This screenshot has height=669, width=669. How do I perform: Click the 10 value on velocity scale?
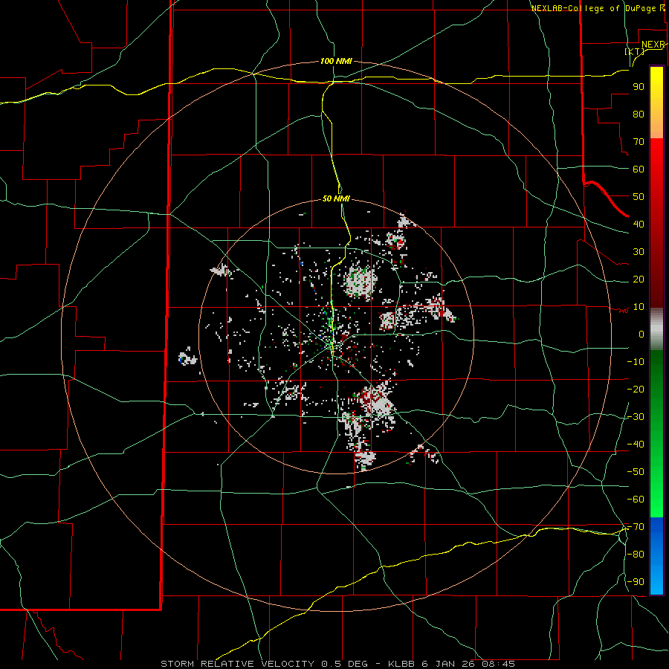pyautogui.click(x=639, y=307)
